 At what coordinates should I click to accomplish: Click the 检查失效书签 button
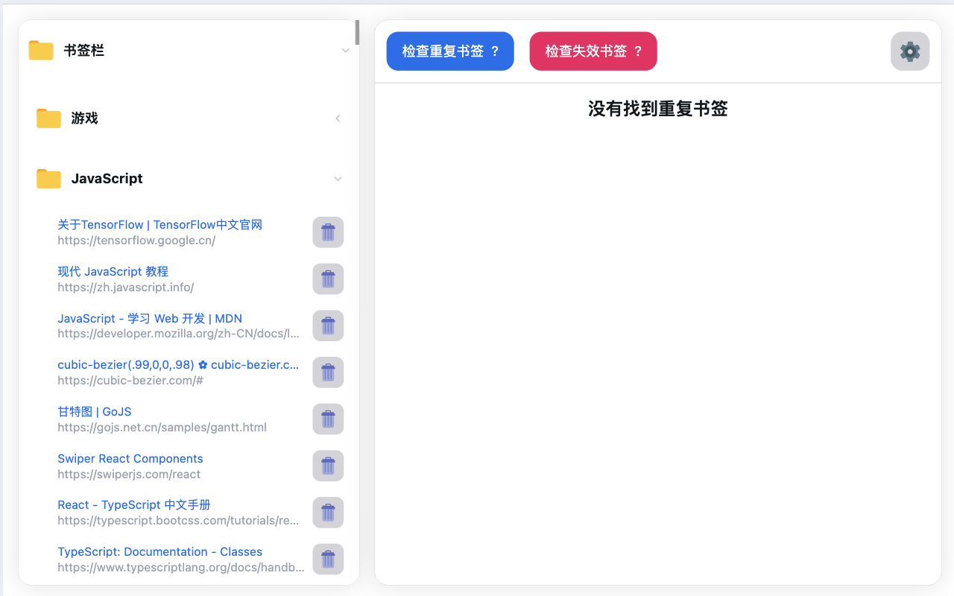[593, 51]
